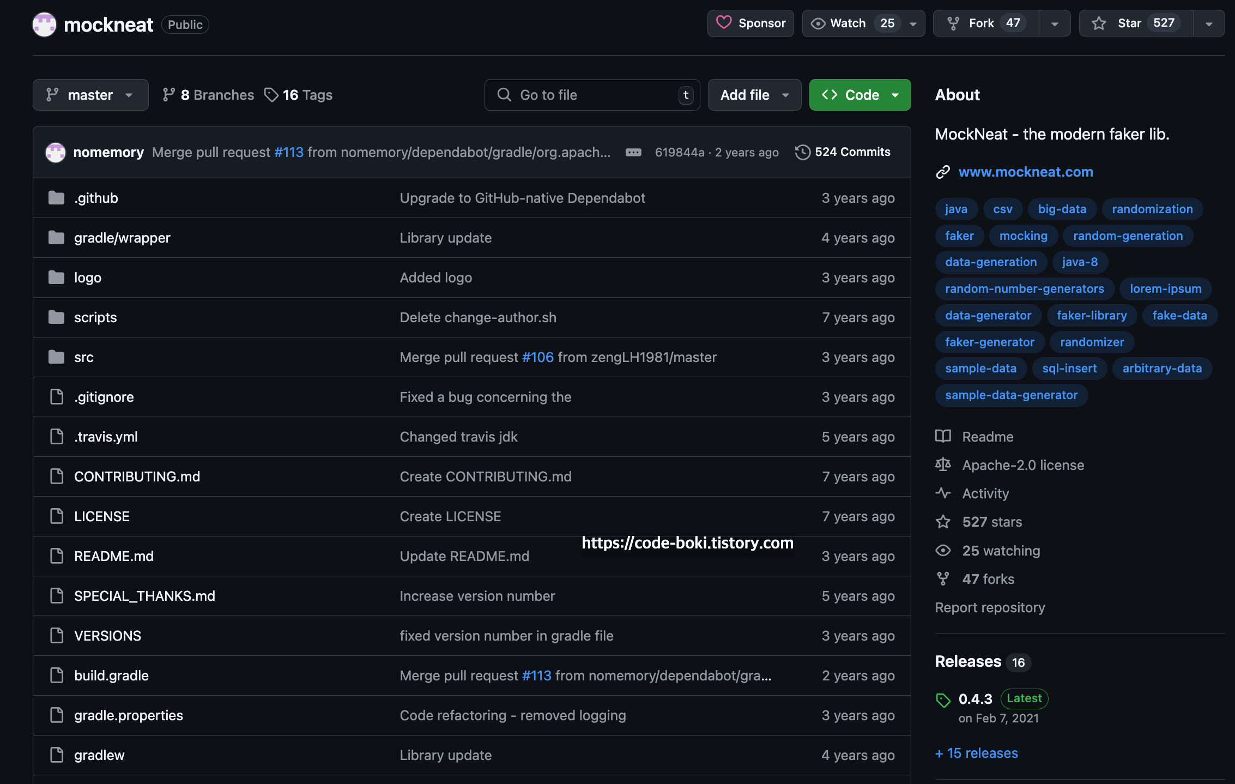Select the random-generation topic tag
The height and width of the screenshot is (784, 1235).
(x=1127, y=236)
